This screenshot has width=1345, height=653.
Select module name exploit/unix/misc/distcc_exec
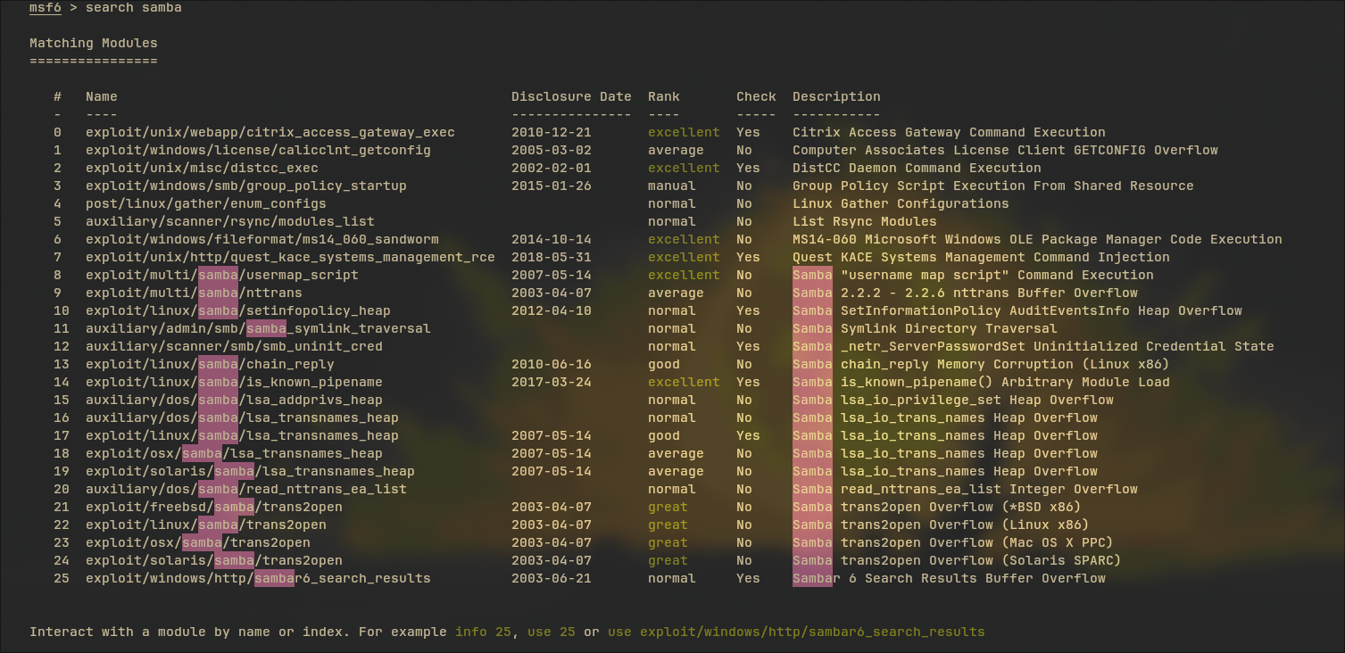(202, 168)
